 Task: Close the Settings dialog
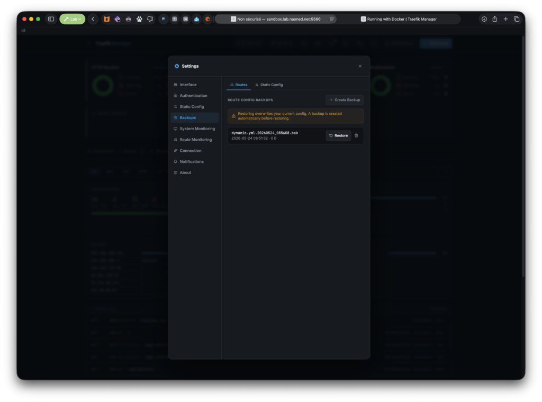pyautogui.click(x=360, y=66)
